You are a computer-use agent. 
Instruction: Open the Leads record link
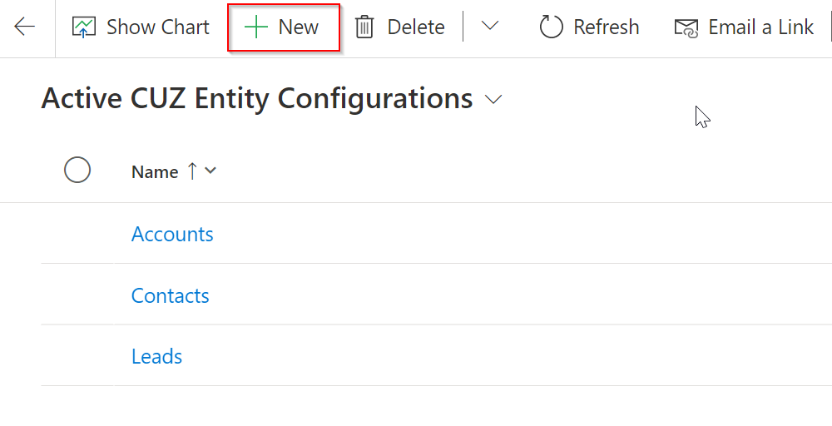156,356
